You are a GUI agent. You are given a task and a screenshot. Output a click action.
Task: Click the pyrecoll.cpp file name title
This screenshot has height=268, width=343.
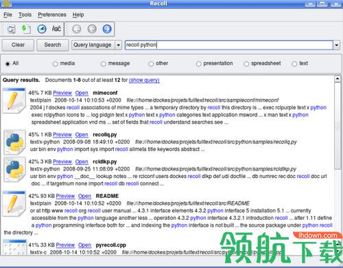(x=111, y=245)
